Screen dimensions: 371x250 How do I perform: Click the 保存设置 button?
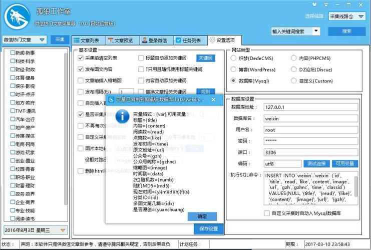pyautogui.click(x=208, y=228)
